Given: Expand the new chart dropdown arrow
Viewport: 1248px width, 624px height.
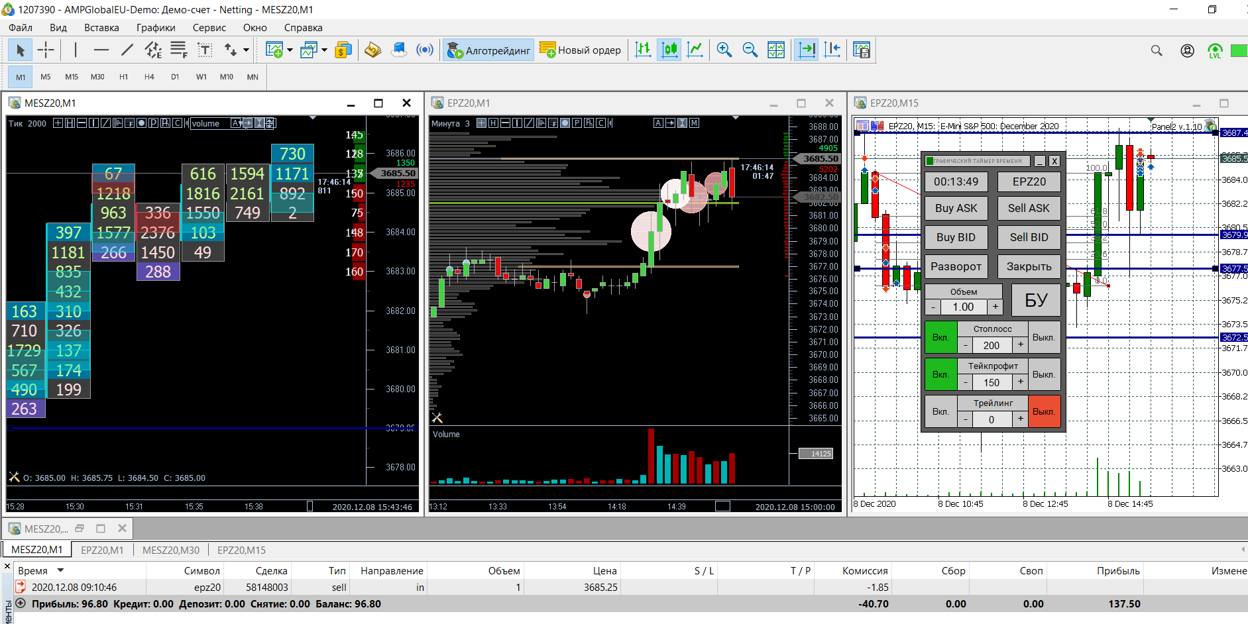Looking at the screenshot, I should (x=290, y=50).
